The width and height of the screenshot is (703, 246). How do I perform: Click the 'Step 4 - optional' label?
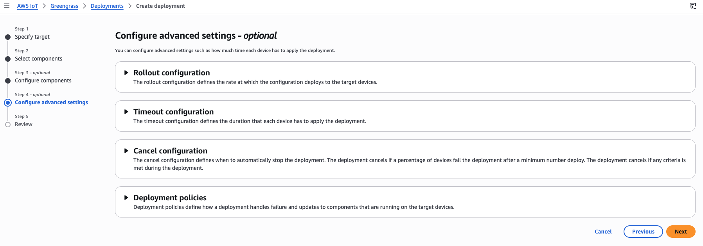click(32, 94)
